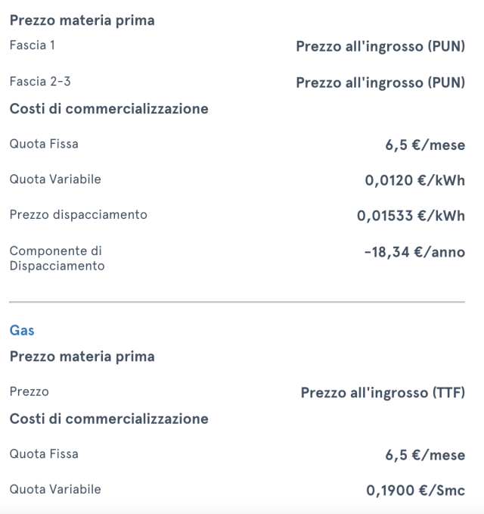Screen dimensions: 484x514
Task: Click the Prezzo dispacciamento label
Action: click(x=79, y=215)
